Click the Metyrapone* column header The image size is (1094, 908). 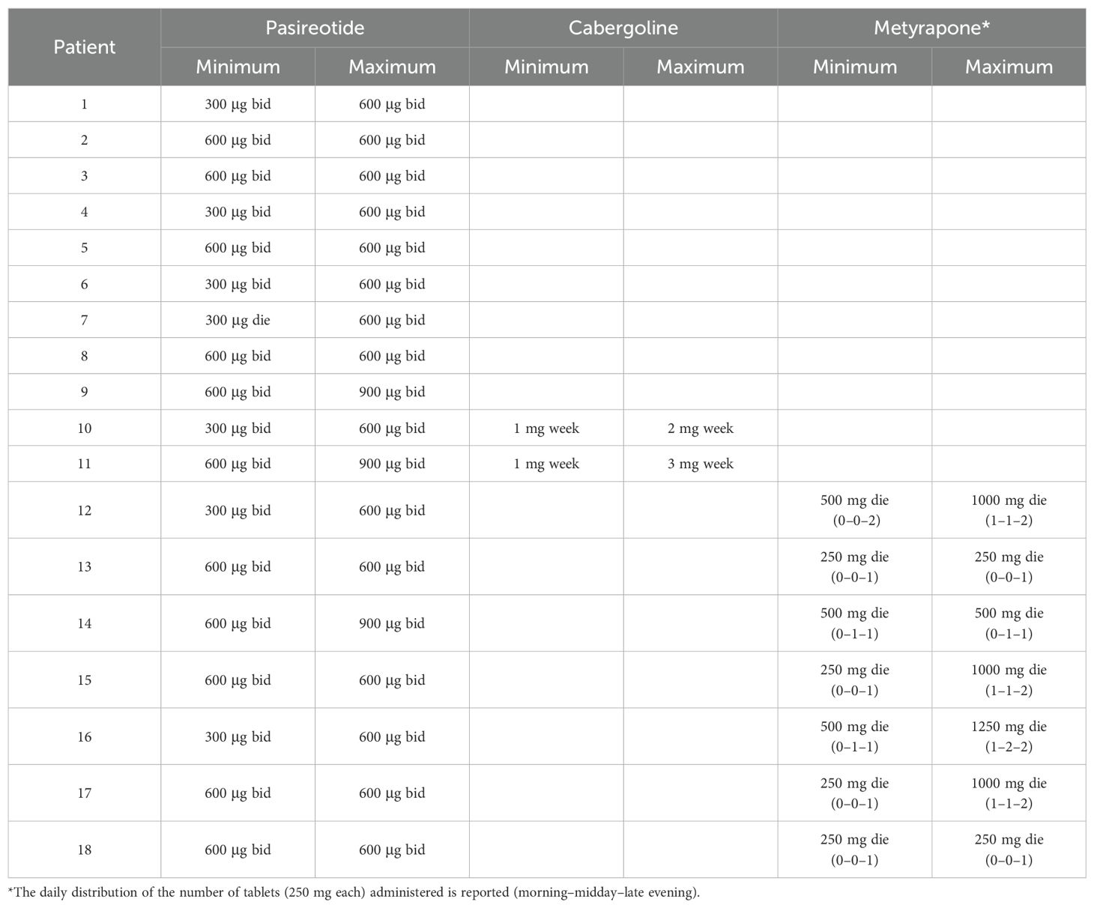931,28
